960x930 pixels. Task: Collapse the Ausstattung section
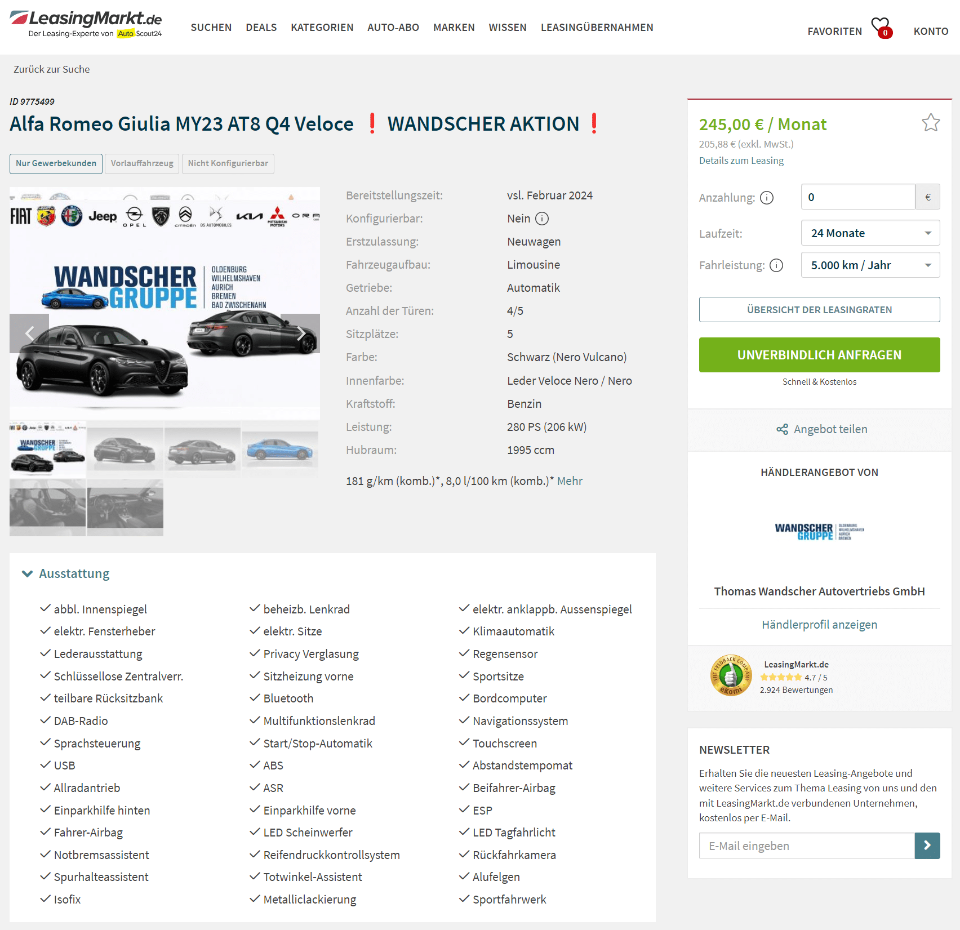66,573
